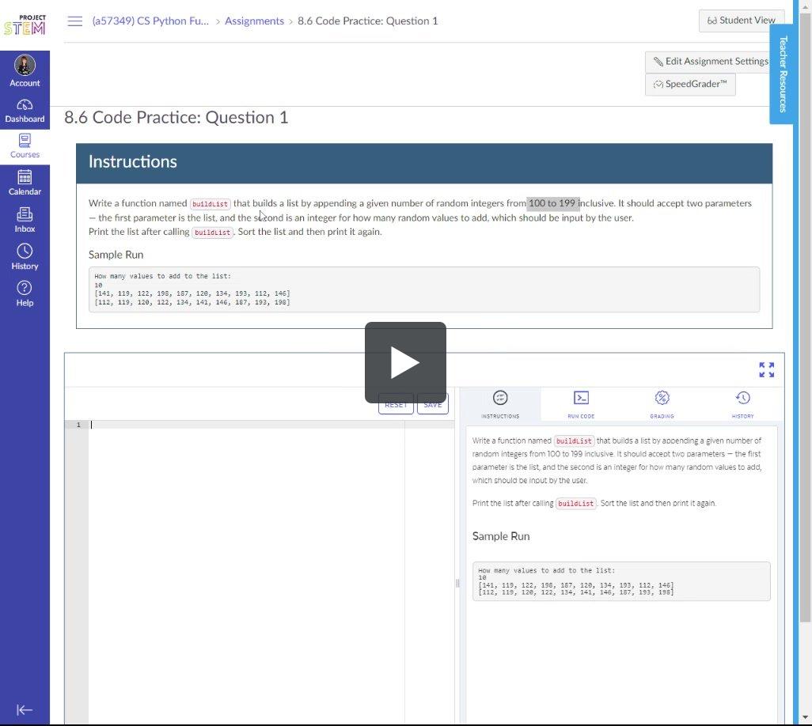Click the 'Sample Run' heading in the right panel

(x=501, y=537)
